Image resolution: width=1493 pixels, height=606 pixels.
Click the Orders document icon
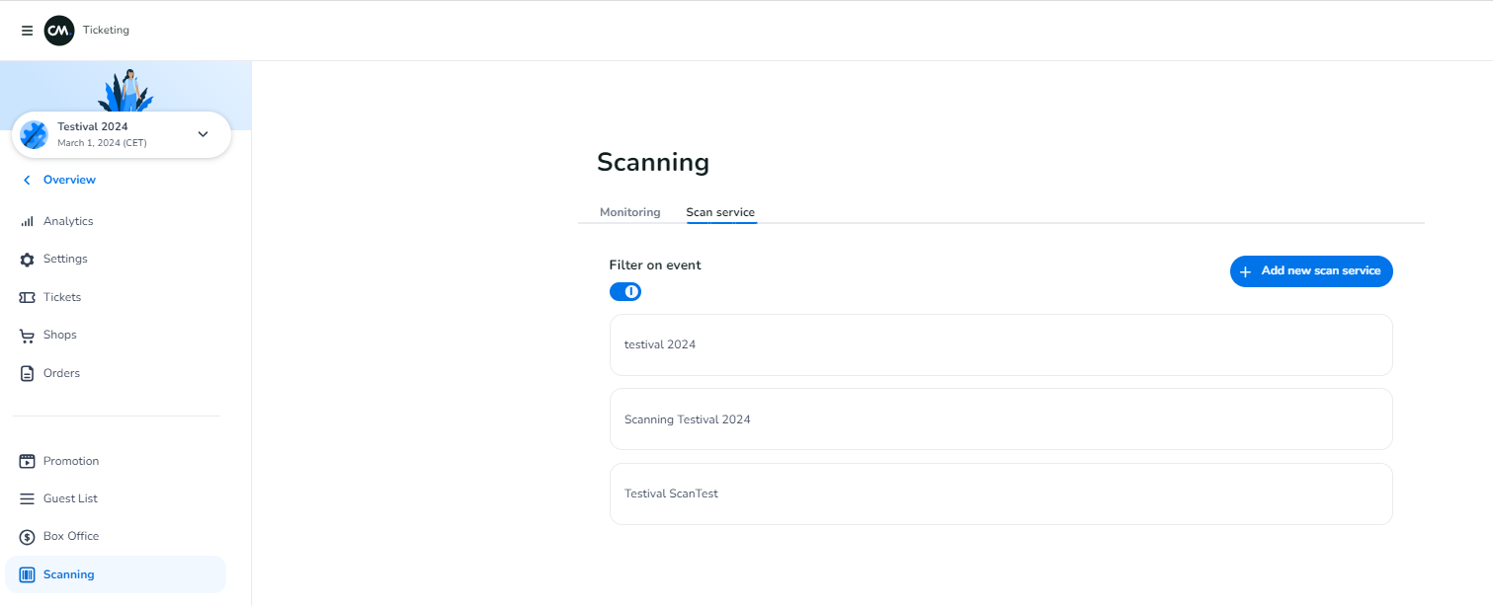(x=27, y=373)
